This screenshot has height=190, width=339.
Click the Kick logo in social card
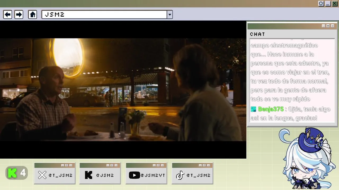point(88,175)
